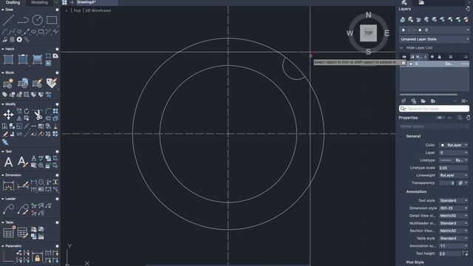The height and width of the screenshot is (266, 473).
Task: Select the Drawing4 document tab
Action: pyautogui.click(x=86, y=2)
